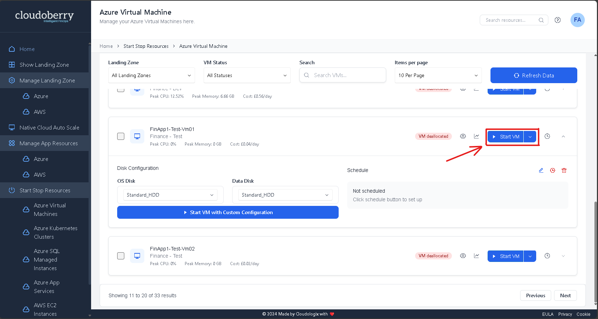Viewport: 598px width, 319px height.
Task: Click the monitor icon of FinApp1-Test-Vm01
Action: [137, 136]
